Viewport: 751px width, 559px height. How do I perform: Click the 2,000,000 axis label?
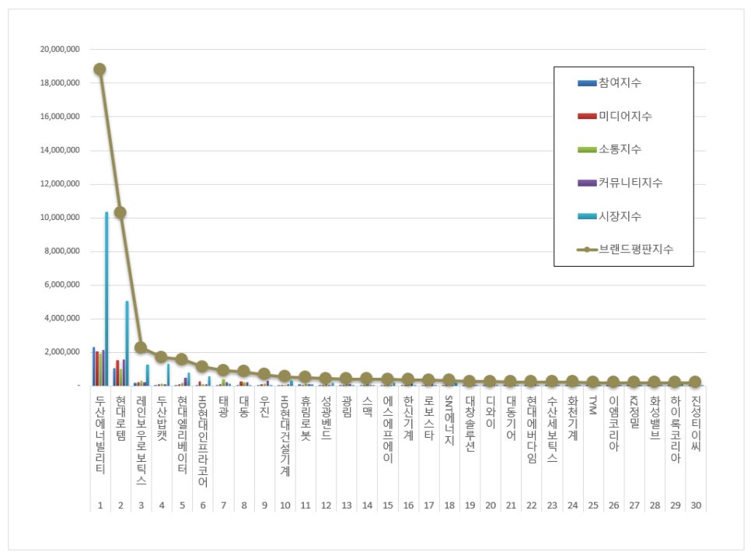click(x=62, y=351)
